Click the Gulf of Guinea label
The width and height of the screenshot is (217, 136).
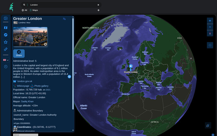134,133
